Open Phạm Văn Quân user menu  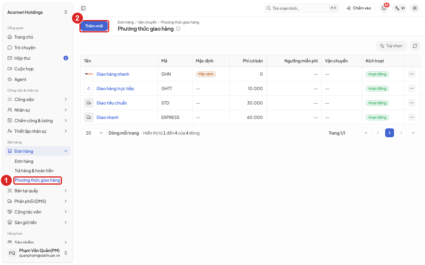click(x=38, y=253)
